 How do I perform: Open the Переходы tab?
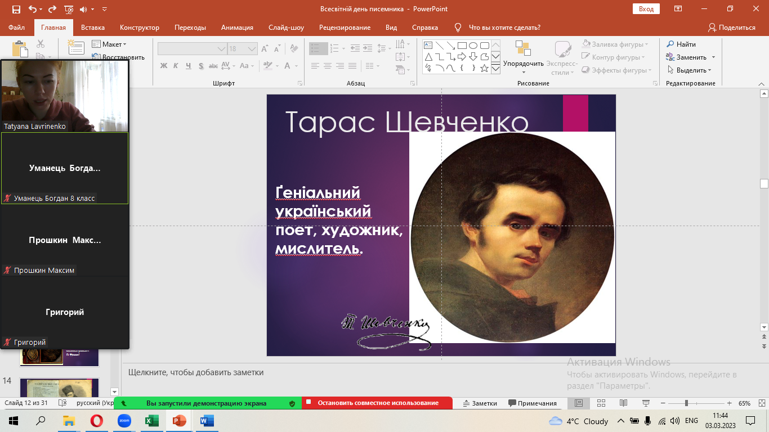tap(190, 28)
